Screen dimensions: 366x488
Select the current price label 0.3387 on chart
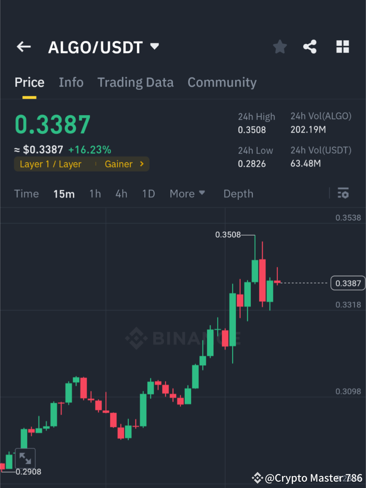tap(347, 283)
